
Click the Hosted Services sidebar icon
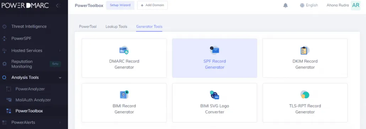click(4, 51)
